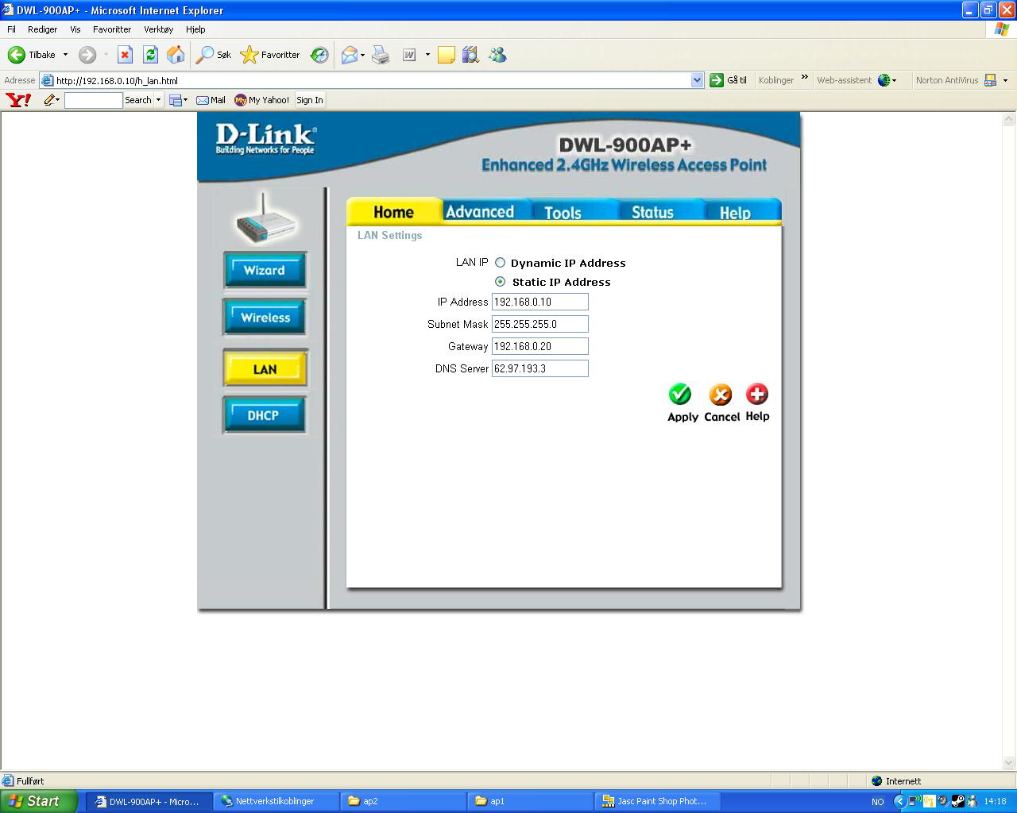This screenshot has height=813, width=1017.
Task: Open the Favoritter menu in menu bar
Action: pyautogui.click(x=112, y=29)
